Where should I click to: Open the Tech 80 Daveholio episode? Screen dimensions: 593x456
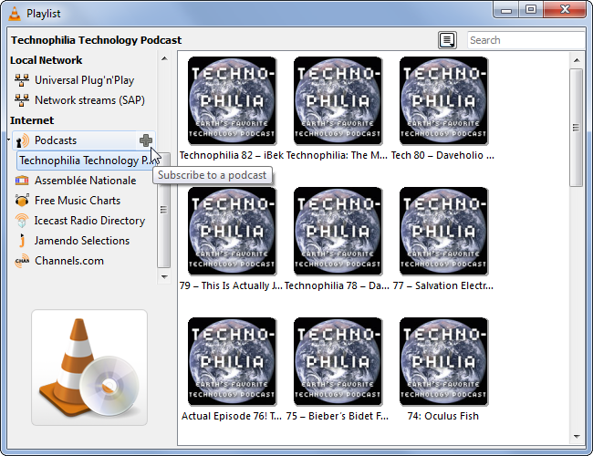[443, 100]
